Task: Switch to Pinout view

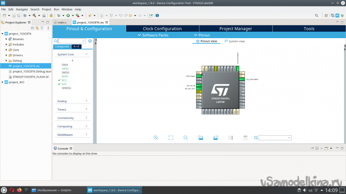Action: [x=206, y=41]
